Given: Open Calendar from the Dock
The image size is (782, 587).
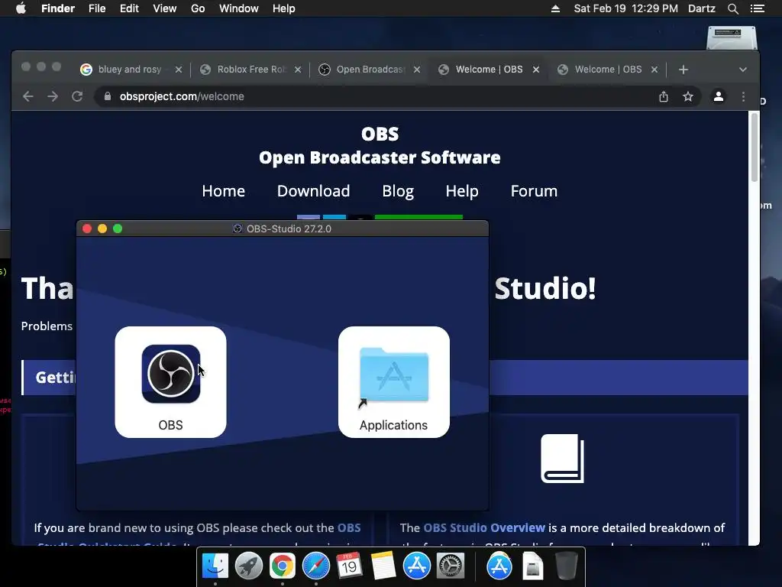Looking at the screenshot, I should pyautogui.click(x=349, y=566).
